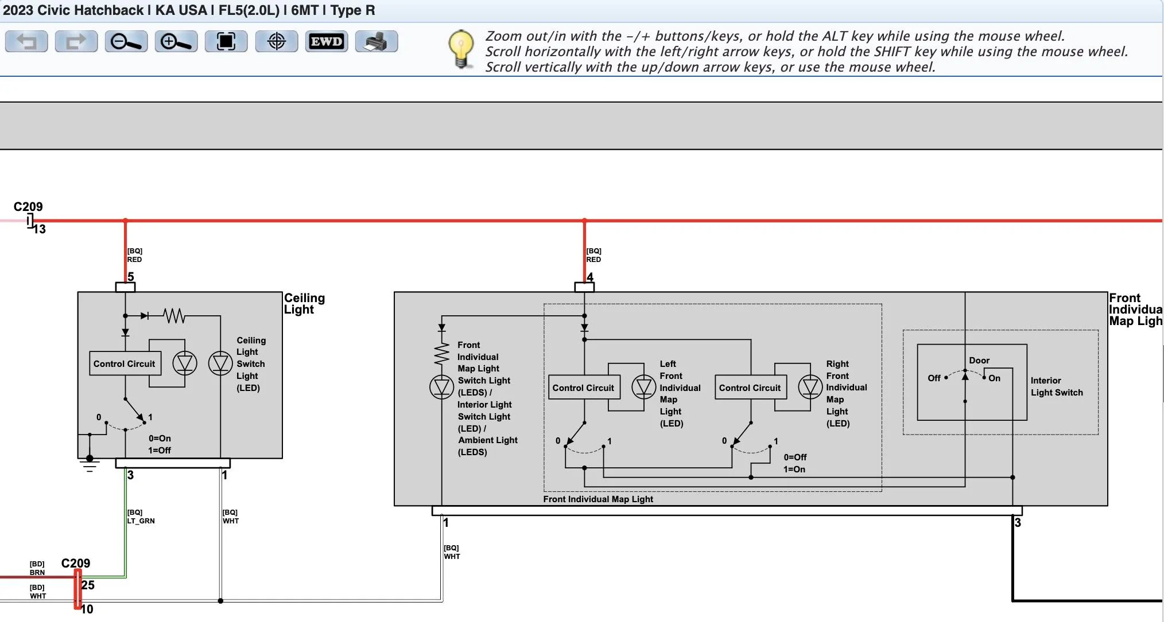Print the diagram with printer icon
The height and width of the screenshot is (622, 1164).
click(377, 42)
